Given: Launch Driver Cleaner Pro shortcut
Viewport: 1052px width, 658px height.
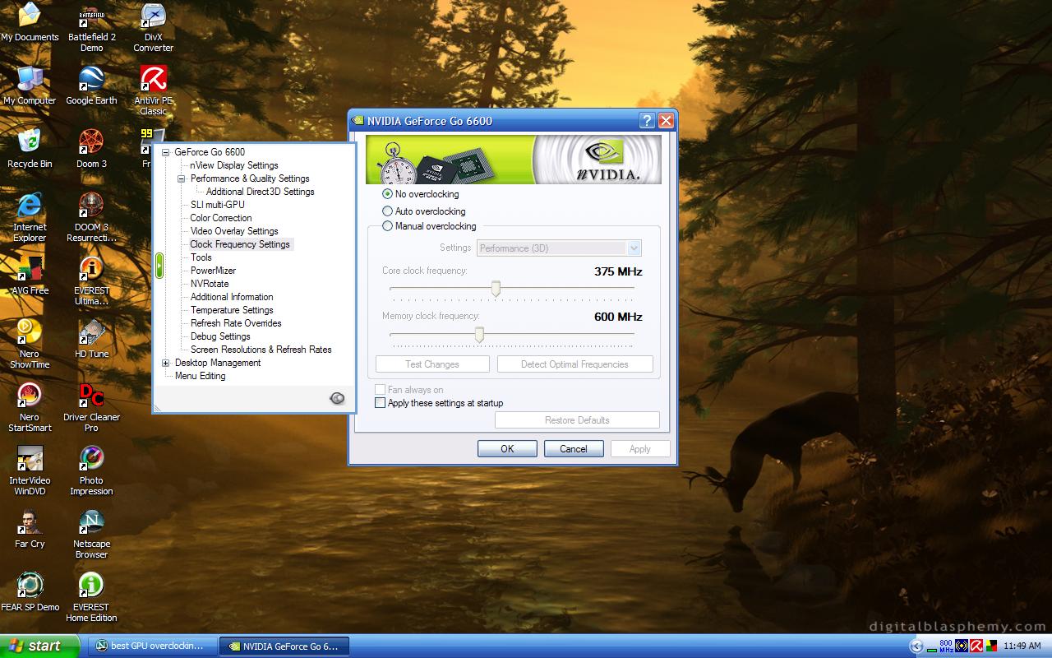Looking at the screenshot, I should pyautogui.click(x=91, y=407).
